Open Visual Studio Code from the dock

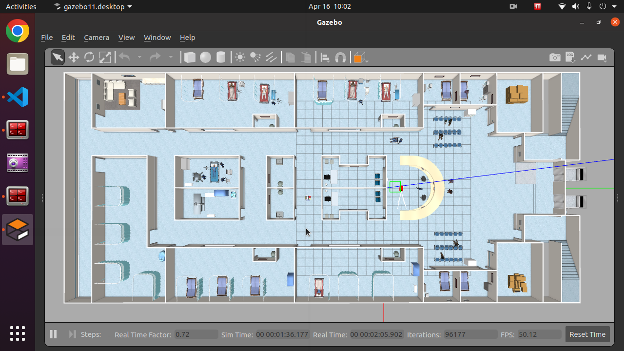coord(18,97)
